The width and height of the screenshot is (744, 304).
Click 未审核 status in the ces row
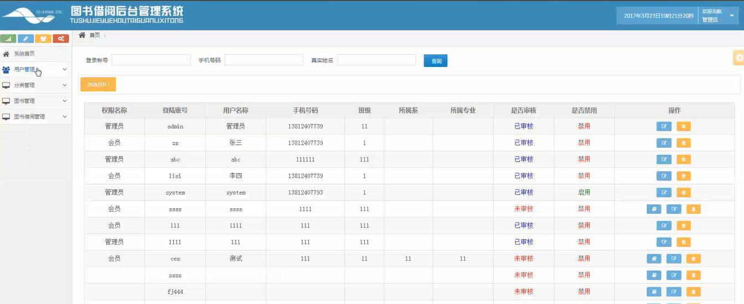[x=524, y=259]
